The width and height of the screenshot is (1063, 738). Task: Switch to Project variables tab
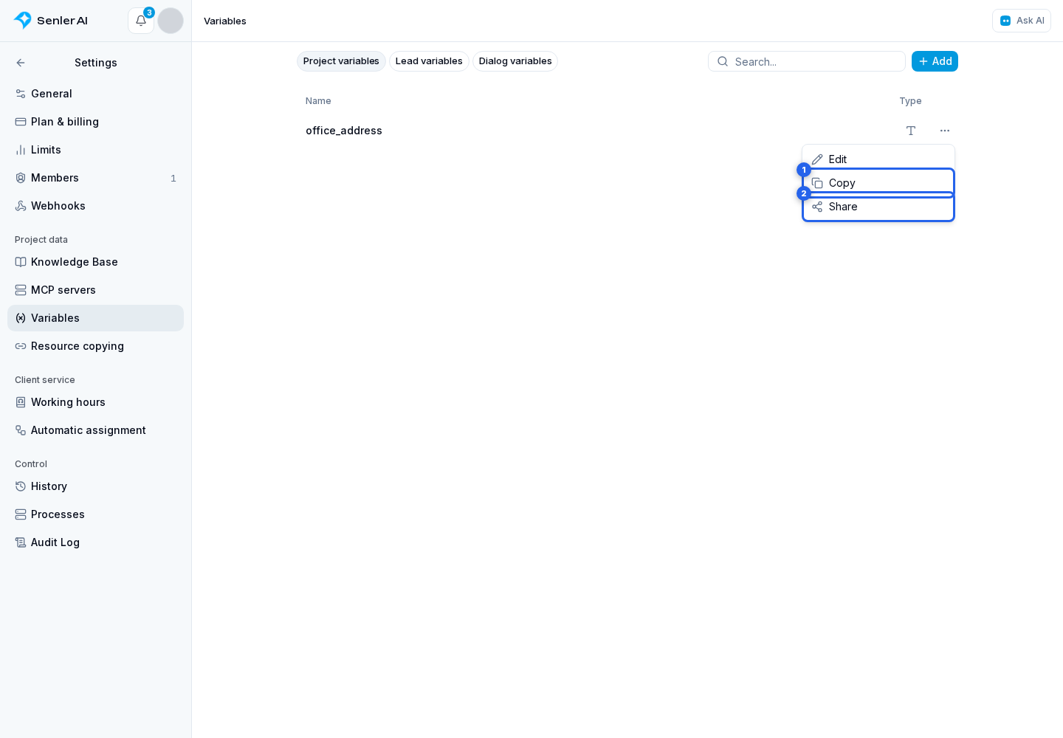(341, 61)
